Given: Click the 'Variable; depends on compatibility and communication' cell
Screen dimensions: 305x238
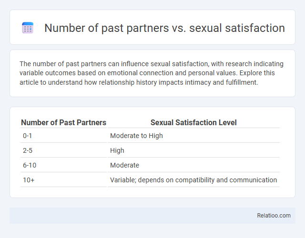Looking at the screenshot, I should (x=193, y=180).
